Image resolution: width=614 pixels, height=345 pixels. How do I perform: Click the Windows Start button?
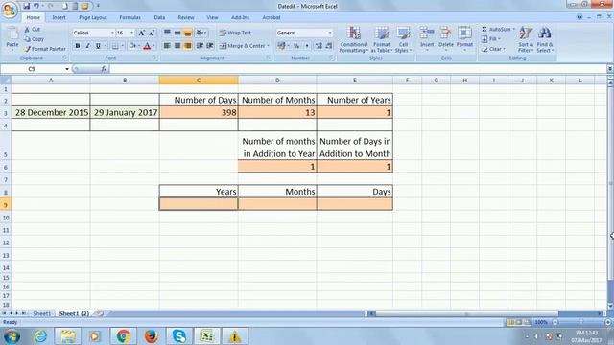tap(12, 336)
